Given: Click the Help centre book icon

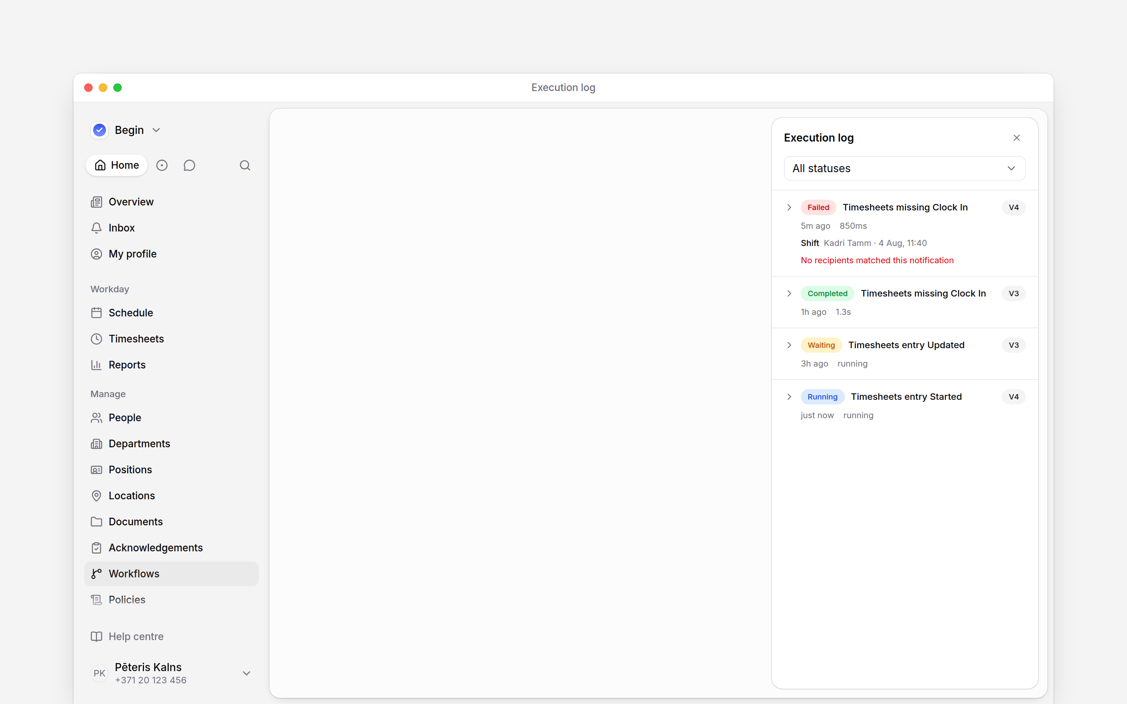Looking at the screenshot, I should [x=96, y=637].
